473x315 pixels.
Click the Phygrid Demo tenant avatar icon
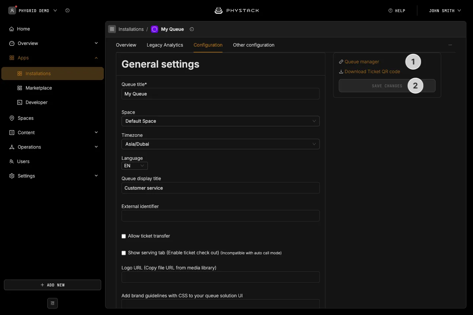12,10
